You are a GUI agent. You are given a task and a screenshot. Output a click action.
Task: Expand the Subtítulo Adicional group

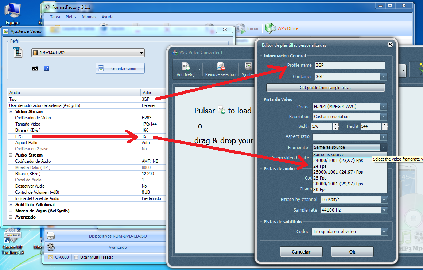click(11, 205)
